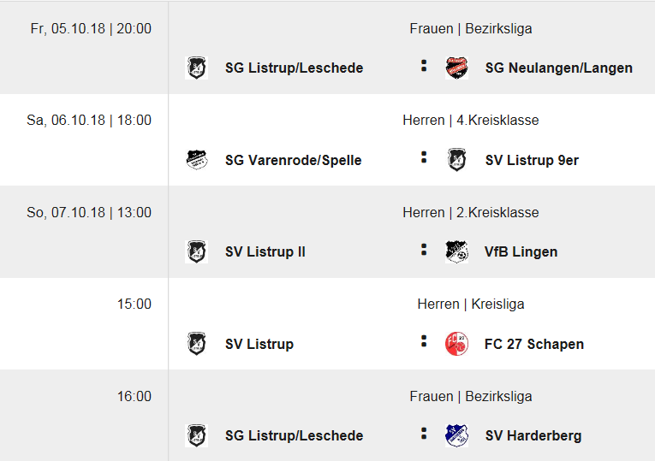Viewport: 655px width, 461px height.
Task: Click the Herren | 2.Kreisklasse league label
Action: [x=471, y=212]
